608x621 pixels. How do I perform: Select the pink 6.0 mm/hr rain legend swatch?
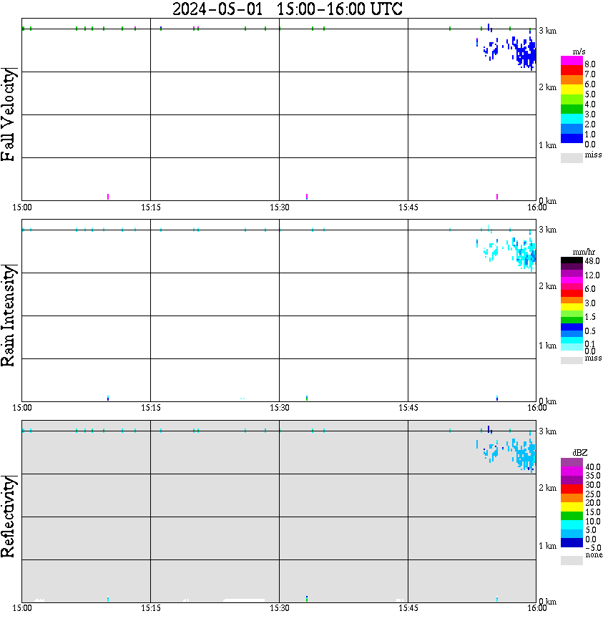(x=572, y=287)
